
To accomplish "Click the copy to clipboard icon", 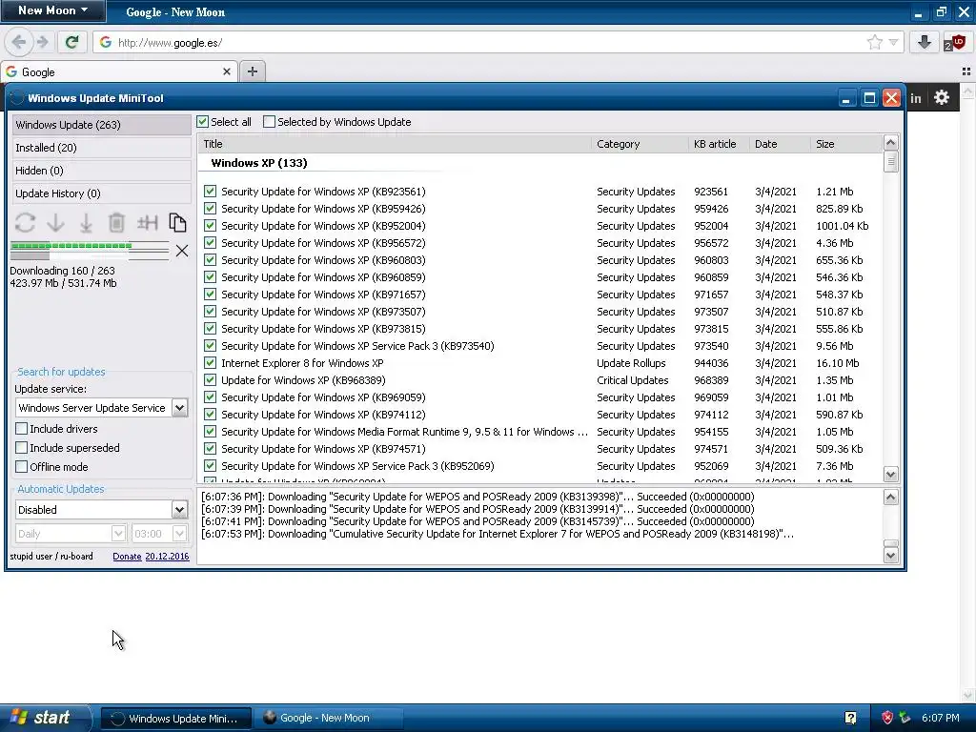I will [177, 222].
